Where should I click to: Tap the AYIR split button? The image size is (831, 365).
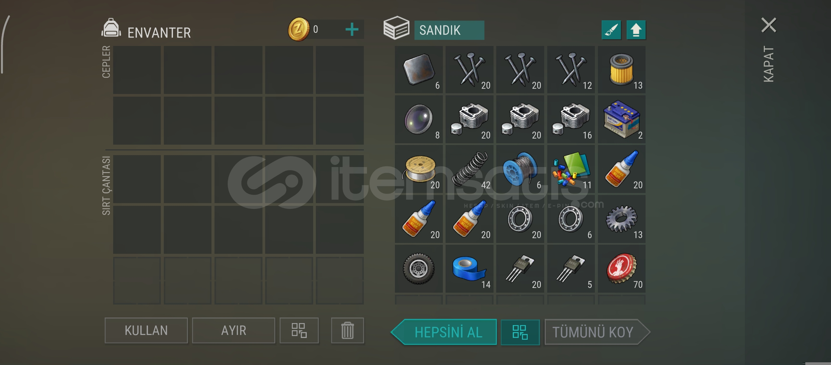pos(233,331)
